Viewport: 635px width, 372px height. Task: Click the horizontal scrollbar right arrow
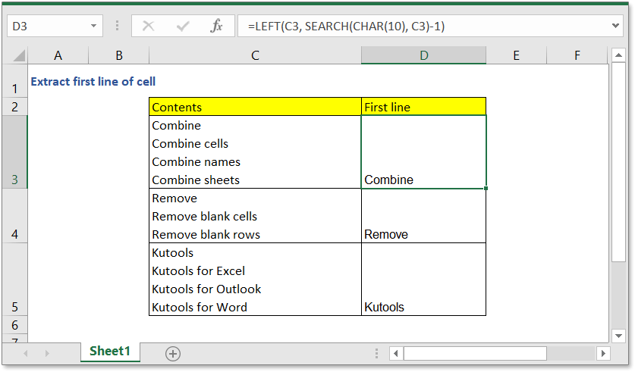point(602,354)
